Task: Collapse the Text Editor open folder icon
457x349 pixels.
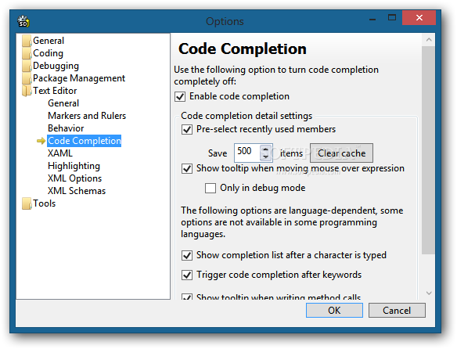Action: (27, 91)
